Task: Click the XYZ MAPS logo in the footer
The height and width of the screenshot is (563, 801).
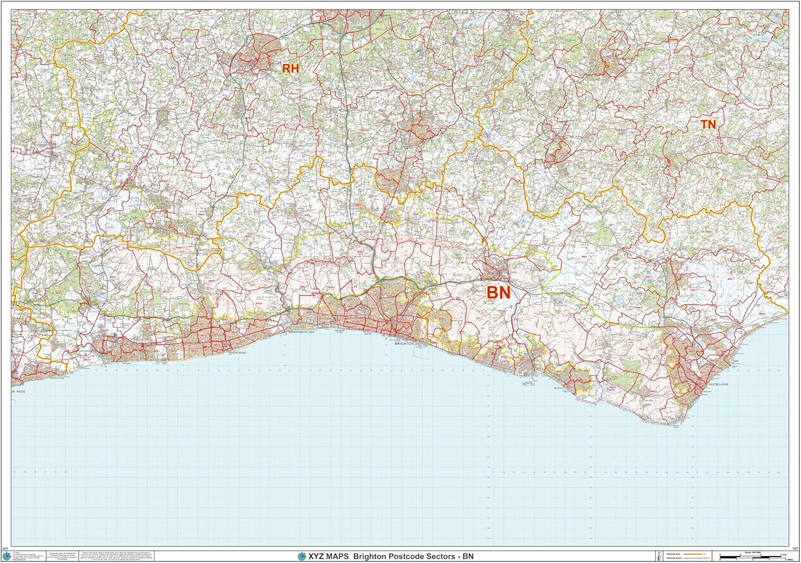Action: 301,556
